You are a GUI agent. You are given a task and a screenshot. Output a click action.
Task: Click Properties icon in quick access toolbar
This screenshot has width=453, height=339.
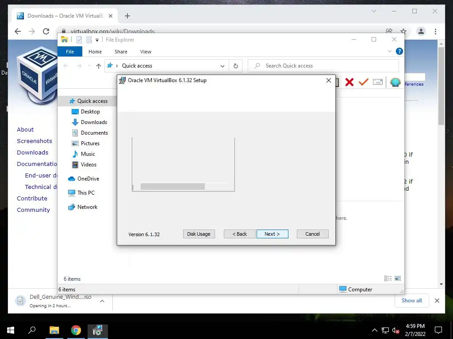click(x=79, y=40)
